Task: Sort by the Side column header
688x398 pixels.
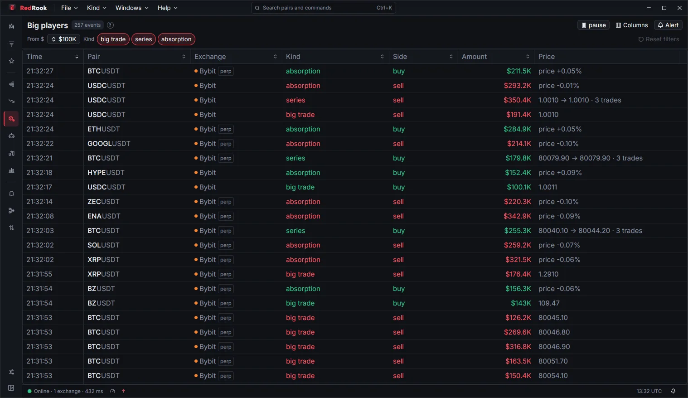Action: click(x=423, y=57)
